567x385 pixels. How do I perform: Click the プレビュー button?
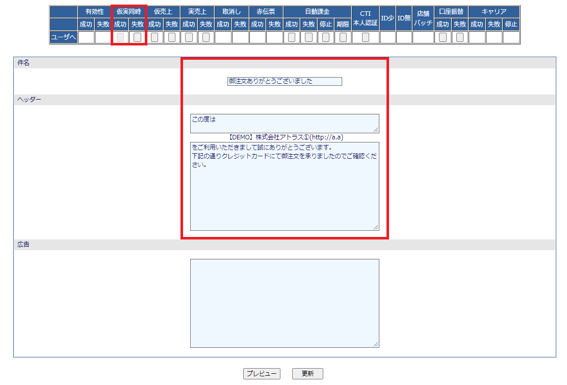pyautogui.click(x=262, y=374)
